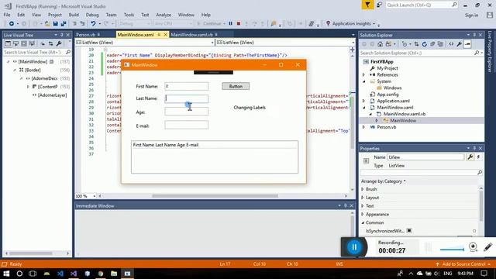Image resolution: width=496 pixels, height=279 pixels.
Task: Open the Build menu
Action: pos(74,15)
